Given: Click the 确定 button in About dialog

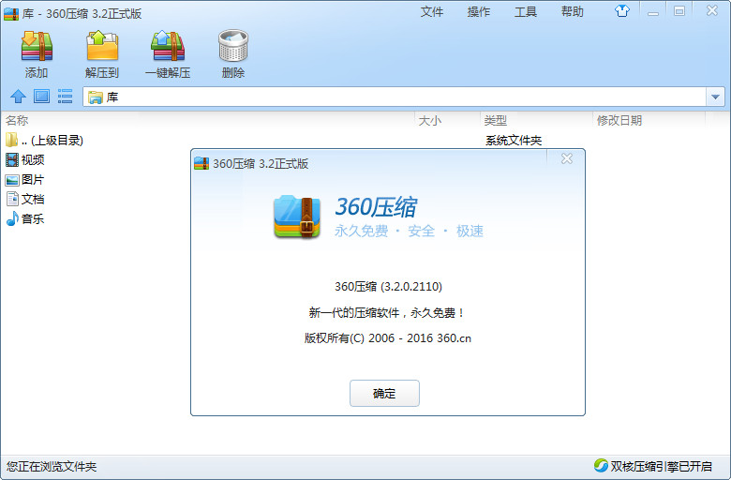Looking at the screenshot, I should pos(384,393).
